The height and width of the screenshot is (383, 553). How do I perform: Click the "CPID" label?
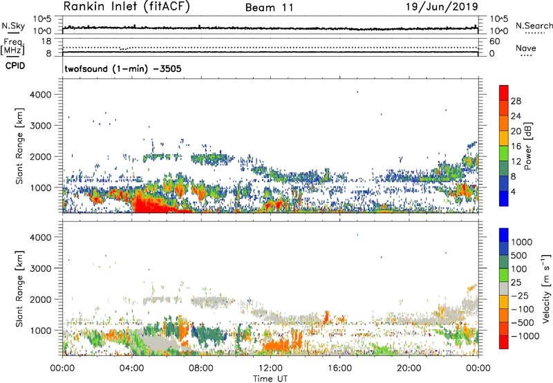click(x=15, y=66)
